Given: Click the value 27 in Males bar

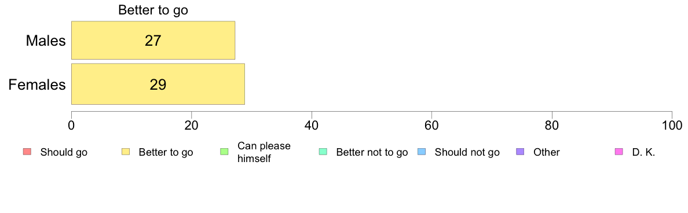Looking at the screenshot, I should point(153,41).
